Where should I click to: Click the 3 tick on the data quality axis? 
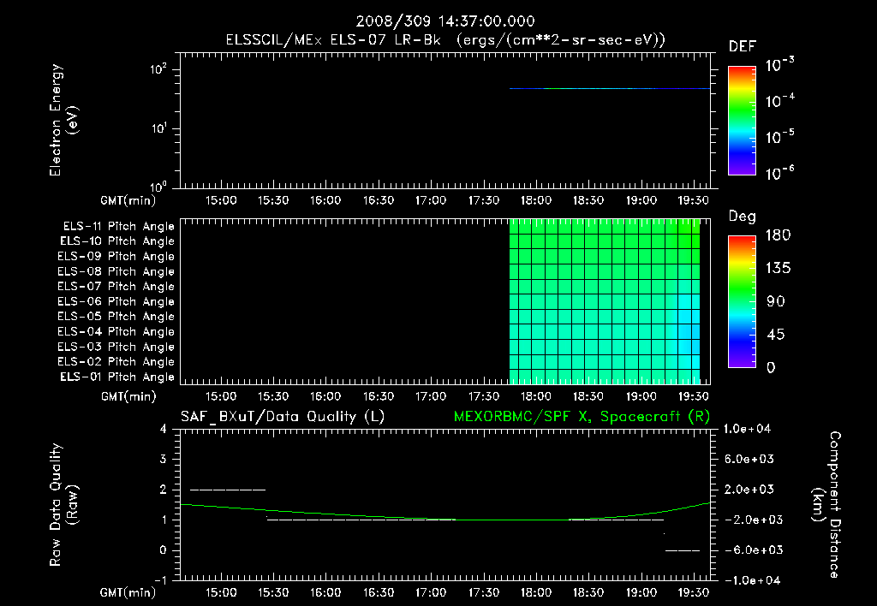point(164,460)
